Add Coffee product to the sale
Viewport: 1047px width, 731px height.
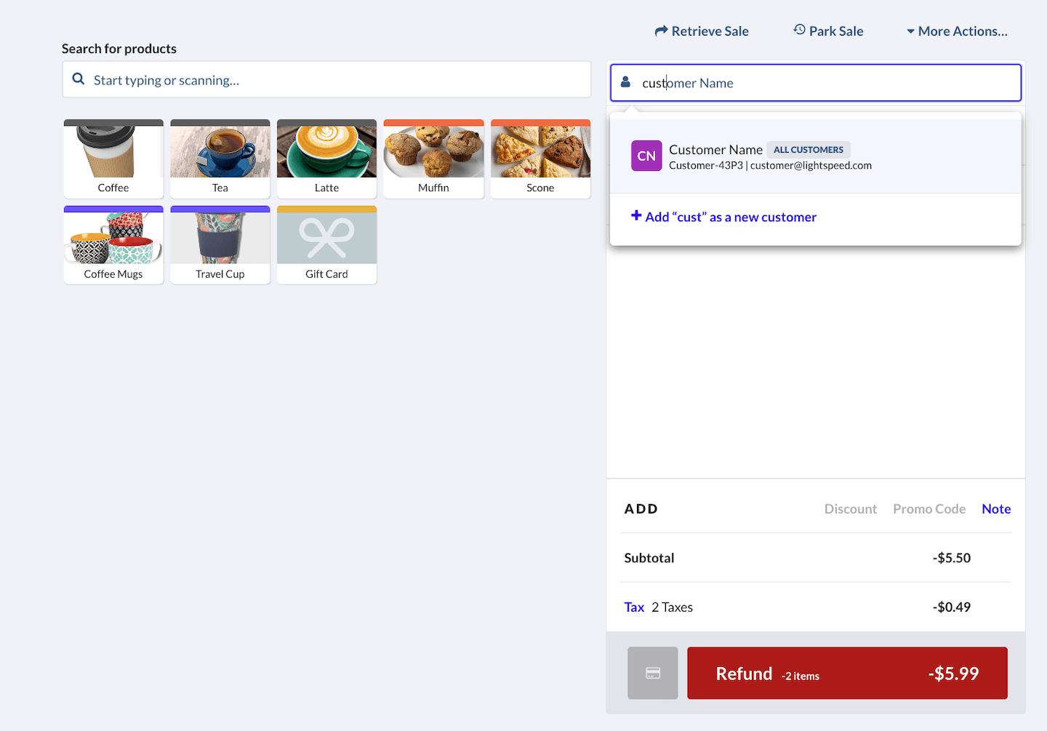point(113,159)
